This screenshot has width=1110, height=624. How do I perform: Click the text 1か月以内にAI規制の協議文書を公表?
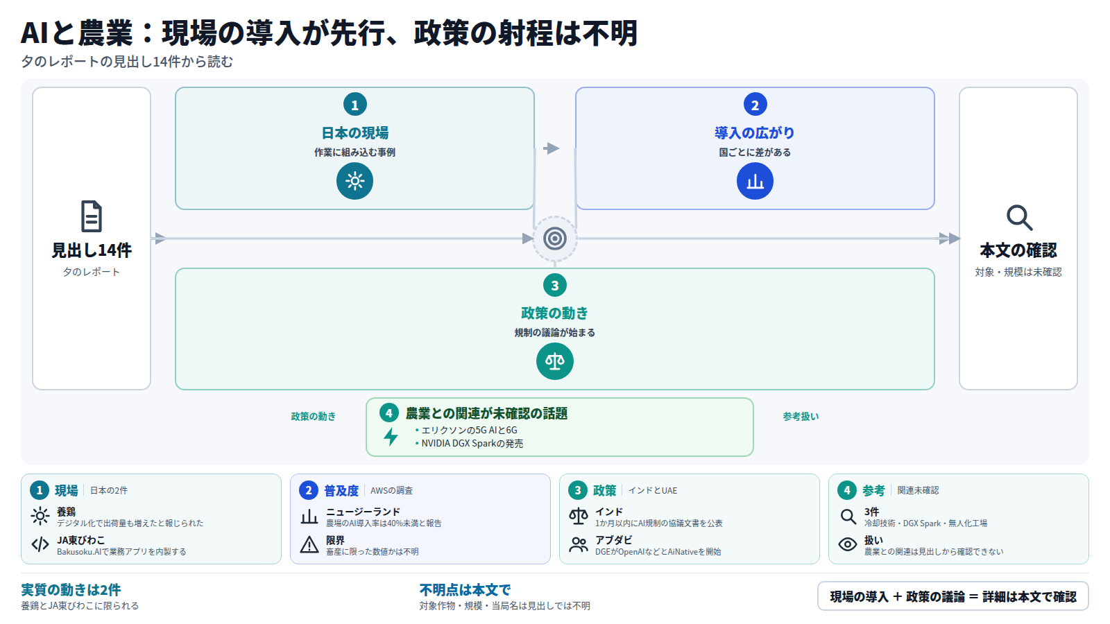(x=659, y=523)
